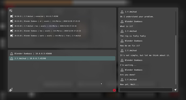
Task: Click Blender Dumbass avatar above 'What is it?'
Action: coord(122,22)
